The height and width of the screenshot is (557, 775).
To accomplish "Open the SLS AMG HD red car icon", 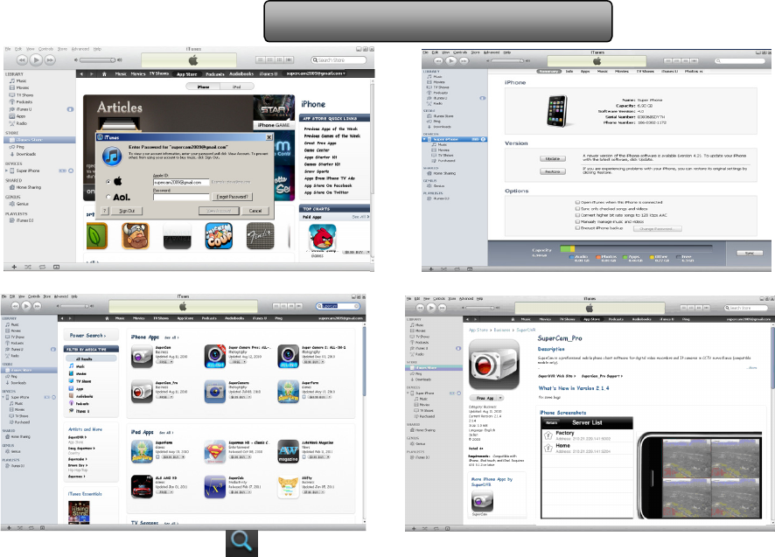I will [x=142, y=487].
